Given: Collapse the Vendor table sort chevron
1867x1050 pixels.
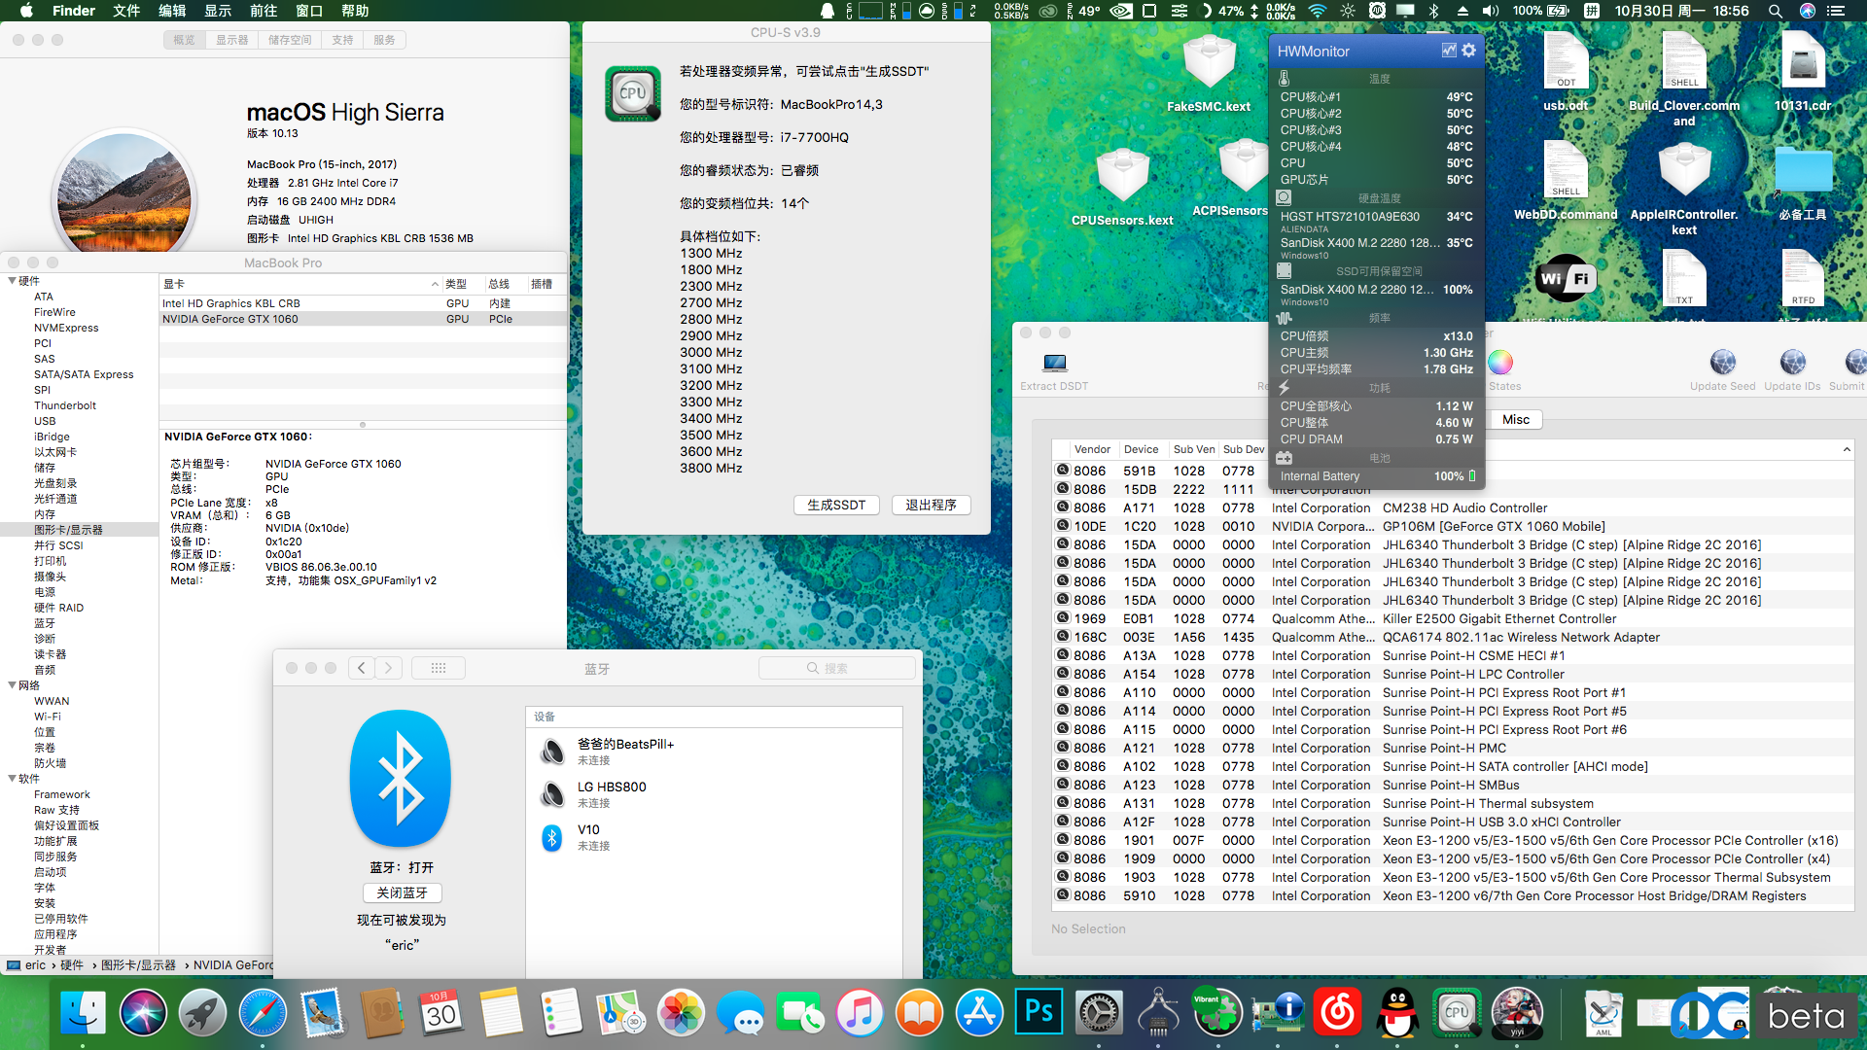Looking at the screenshot, I should coord(1846,449).
